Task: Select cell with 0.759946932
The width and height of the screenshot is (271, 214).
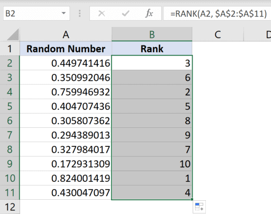Action: 66,92
